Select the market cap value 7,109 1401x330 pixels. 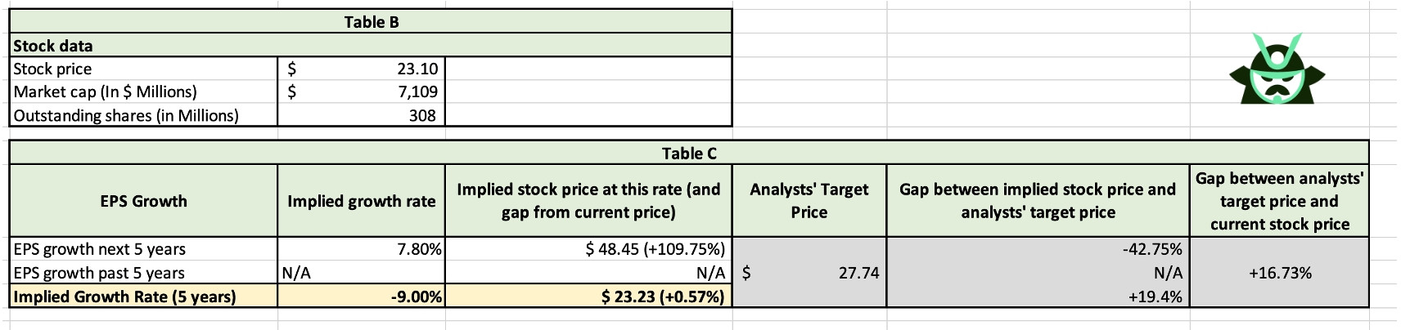[x=417, y=92]
